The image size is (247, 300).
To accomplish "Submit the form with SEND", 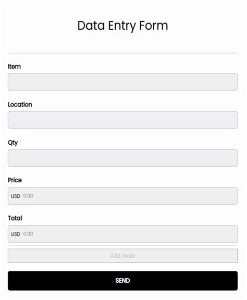I will point(122,281).
